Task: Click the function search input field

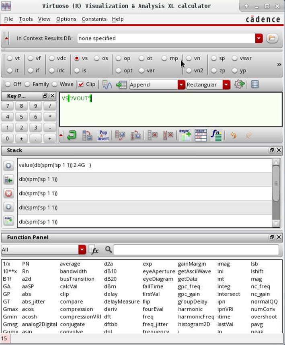Action: (x=196, y=250)
